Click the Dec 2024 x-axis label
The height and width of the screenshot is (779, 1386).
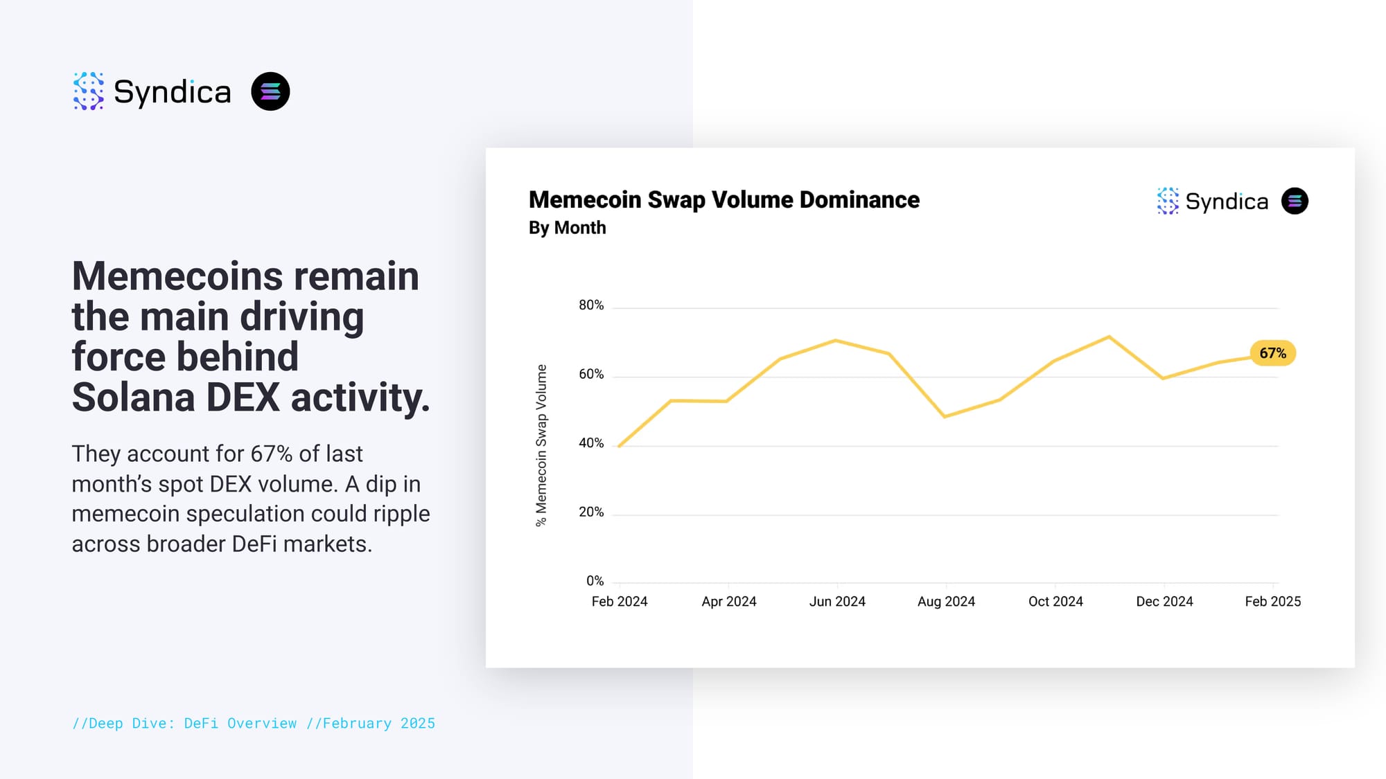(1164, 601)
